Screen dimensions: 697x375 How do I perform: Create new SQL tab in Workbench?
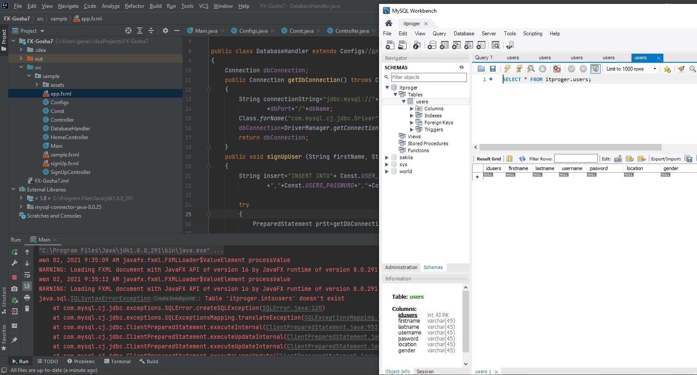[x=390, y=45]
